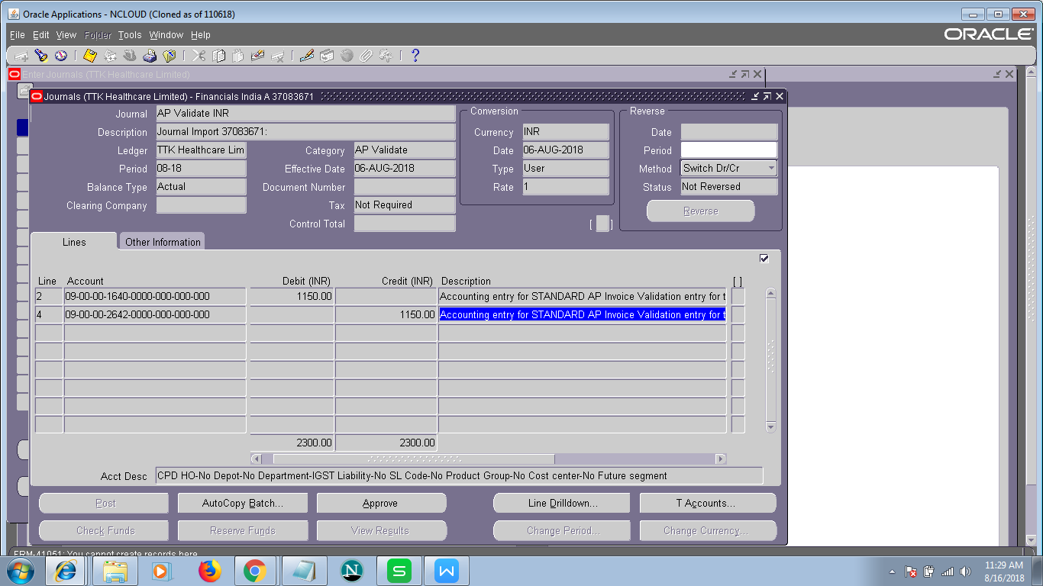Open Line Drilldown
This screenshot has width=1043, height=586.
563,504
